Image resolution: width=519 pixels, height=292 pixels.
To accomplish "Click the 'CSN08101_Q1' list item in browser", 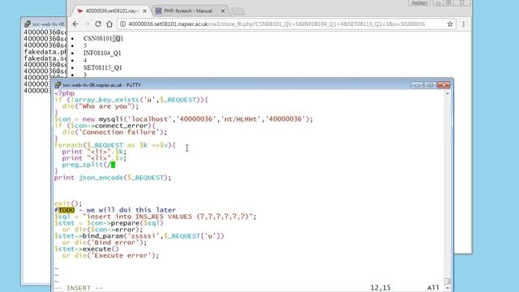I will [103, 38].
